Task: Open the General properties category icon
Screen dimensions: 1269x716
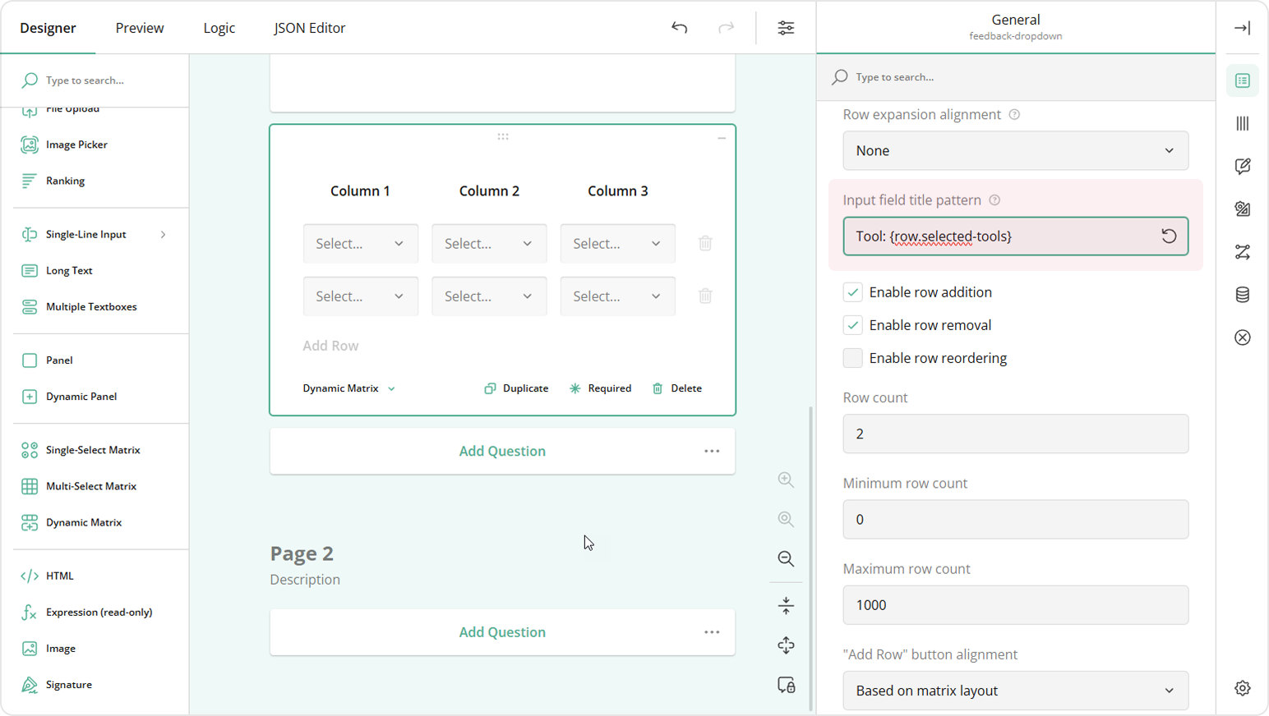Action: click(x=1243, y=80)
